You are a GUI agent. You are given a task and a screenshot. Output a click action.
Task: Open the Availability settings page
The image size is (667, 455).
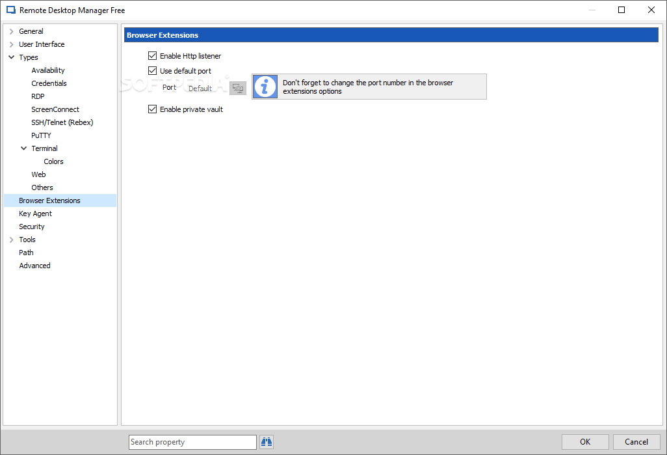[x=48, y=70]
